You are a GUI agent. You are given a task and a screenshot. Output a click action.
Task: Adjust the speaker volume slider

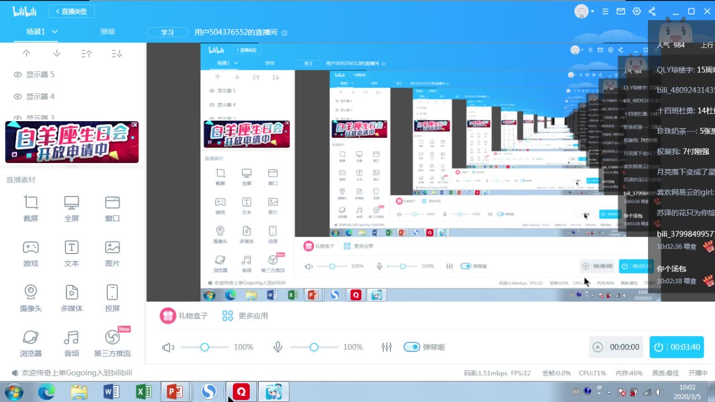204,347
